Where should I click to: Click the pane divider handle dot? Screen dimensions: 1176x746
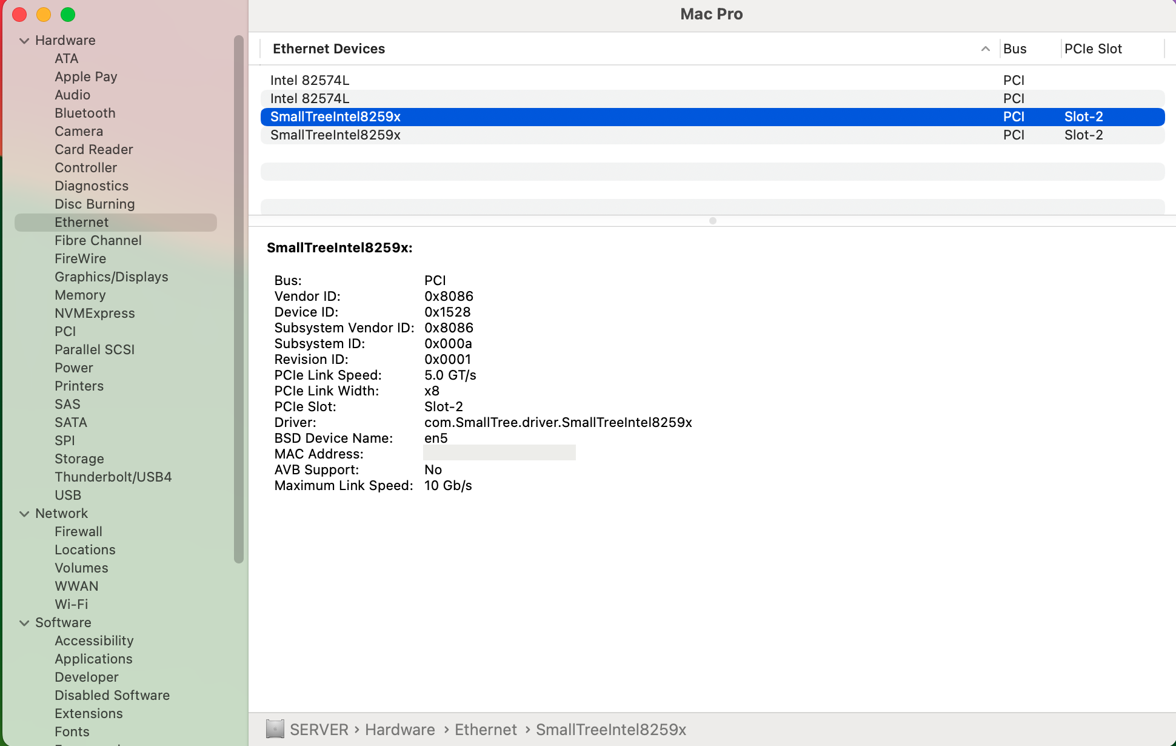(x=713, y=221)
